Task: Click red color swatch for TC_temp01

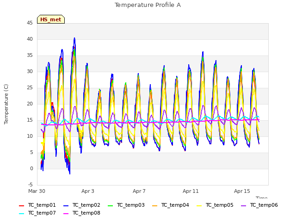Action: pos(22,205)
